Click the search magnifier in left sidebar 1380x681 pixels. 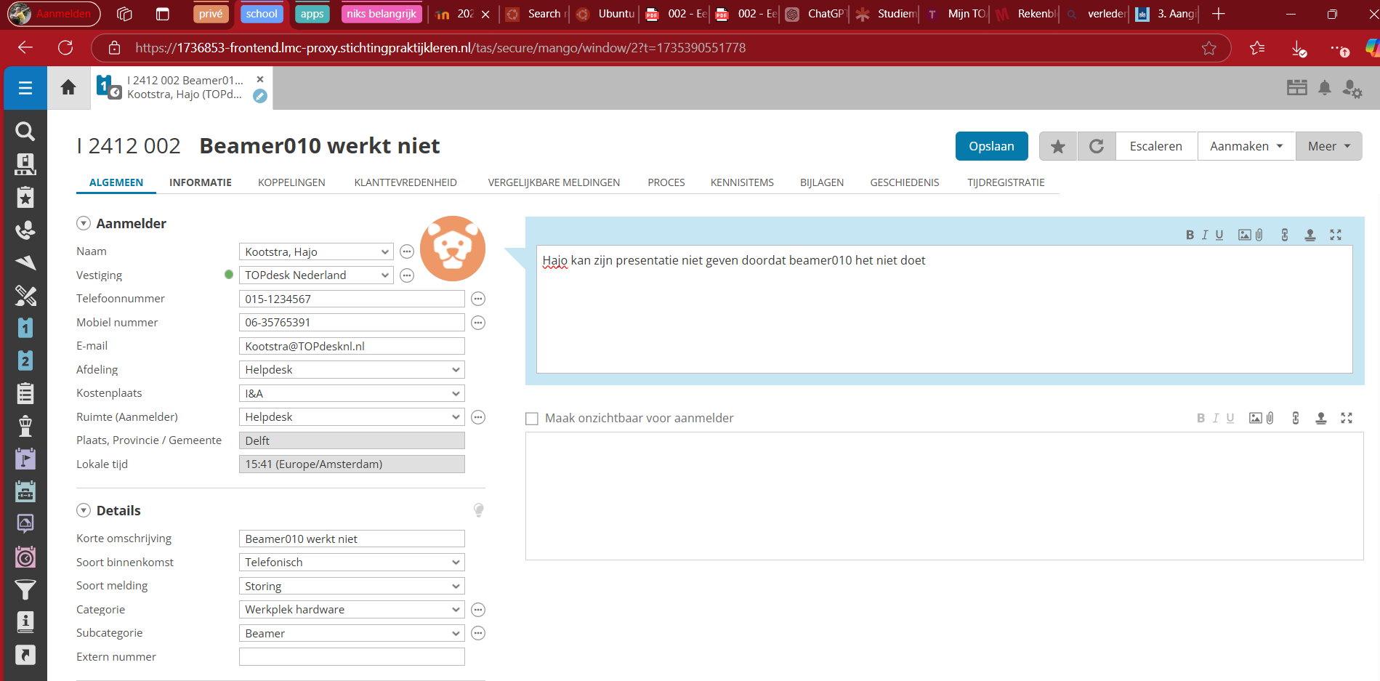tap(25, 132)
